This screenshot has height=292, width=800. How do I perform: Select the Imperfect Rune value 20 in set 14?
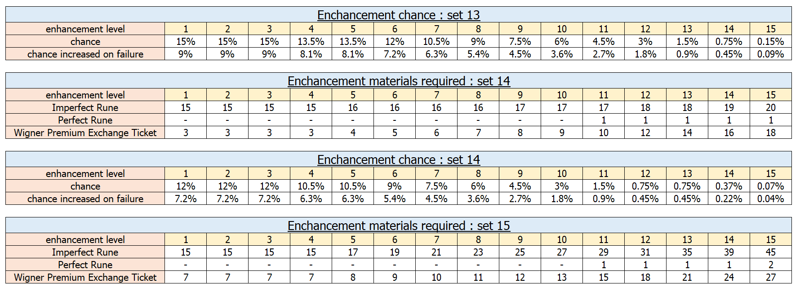pyautogui.click(x=770, y=107)
